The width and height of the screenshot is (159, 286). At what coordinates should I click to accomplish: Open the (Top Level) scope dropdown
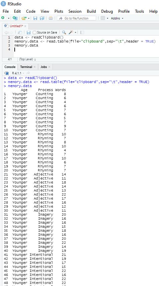[x=27, y=59]
